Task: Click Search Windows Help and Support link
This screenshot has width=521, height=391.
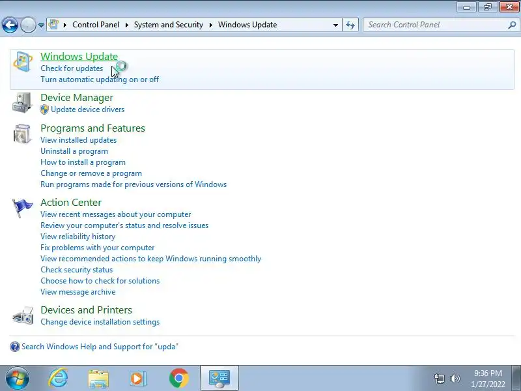Action: click(100, 347)
